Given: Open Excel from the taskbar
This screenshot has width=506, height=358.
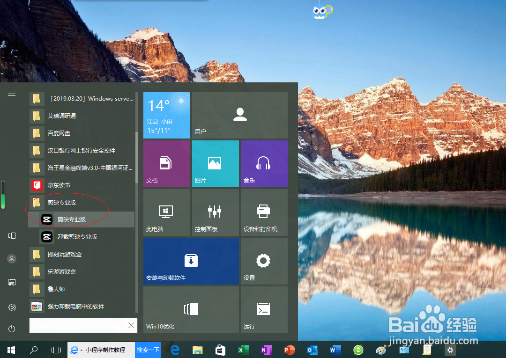Looking at the screenshot, I should [243, 350].
